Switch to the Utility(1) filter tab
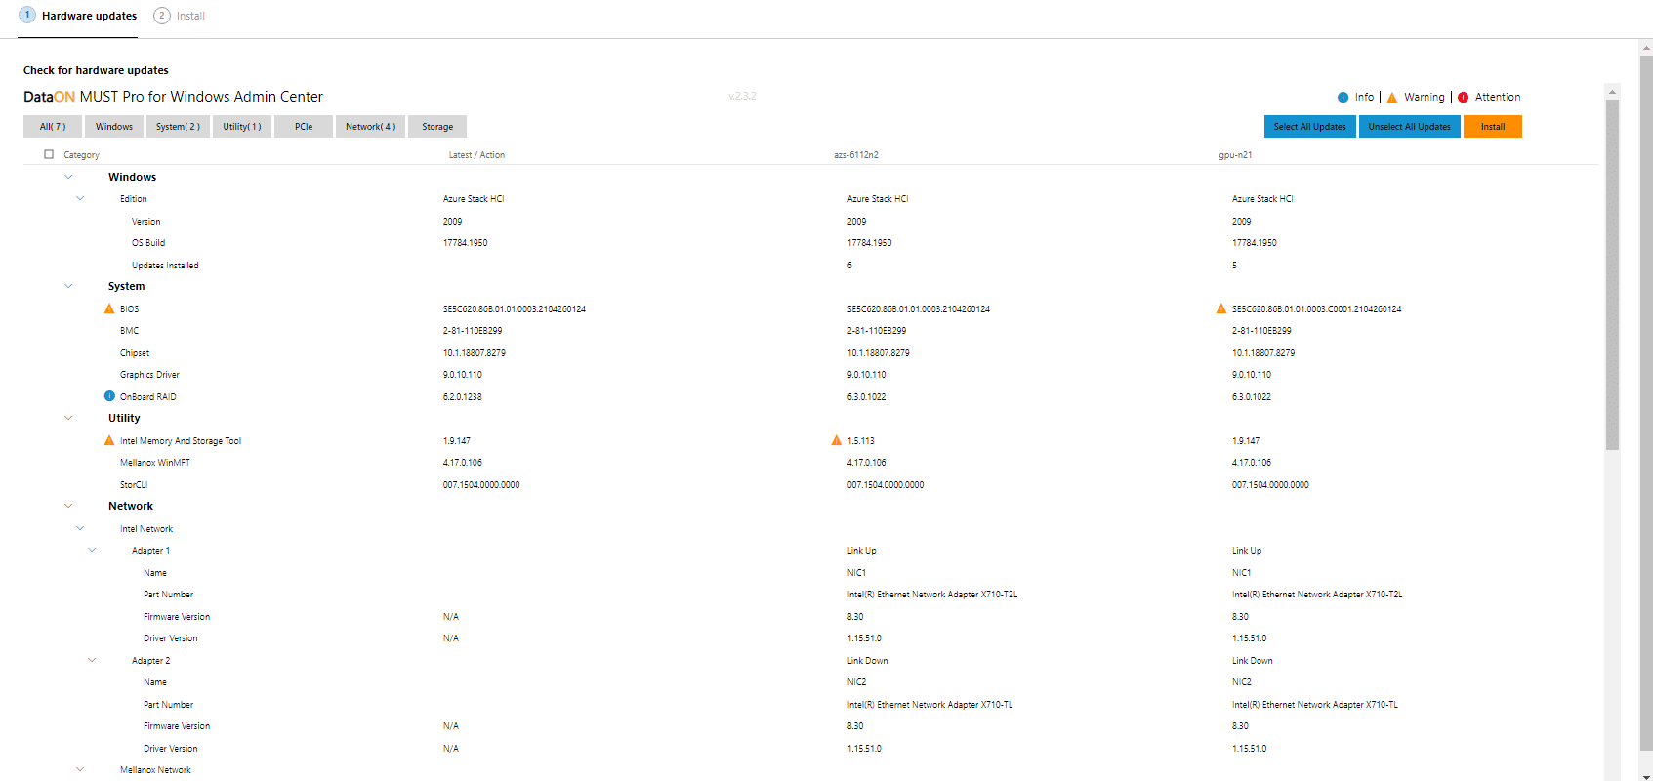 click(x=242, y=126)
